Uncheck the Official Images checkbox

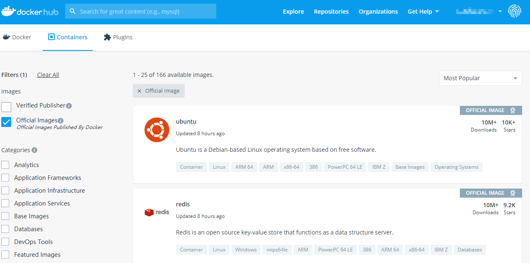pyautogui.click(x=6, y=122)
